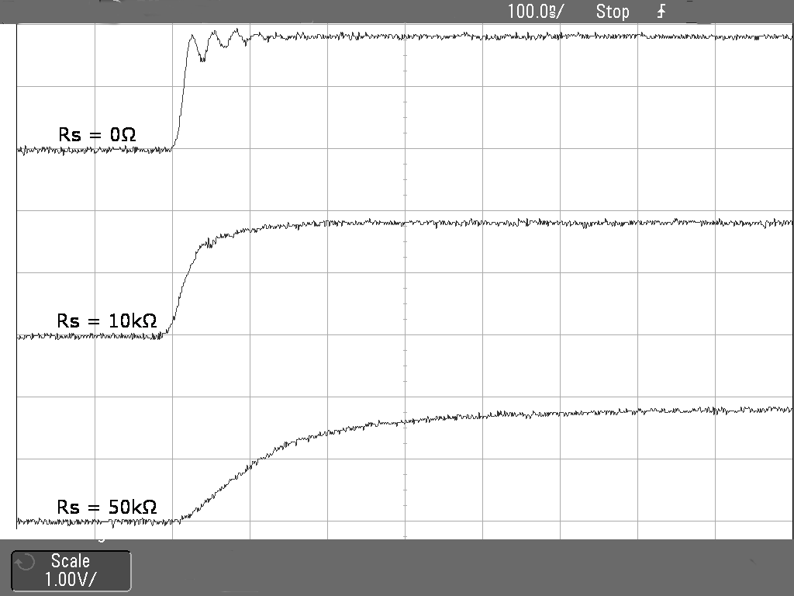Adjust the Scale 1.00V/ control

pyautogui.click(x=71, y=570)
